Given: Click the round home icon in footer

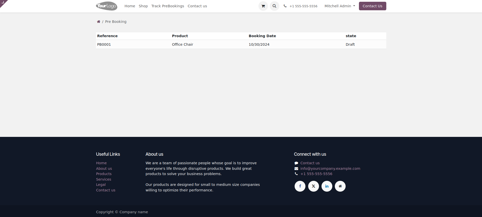Looking at the screenshot, I should tap(340, 186).
